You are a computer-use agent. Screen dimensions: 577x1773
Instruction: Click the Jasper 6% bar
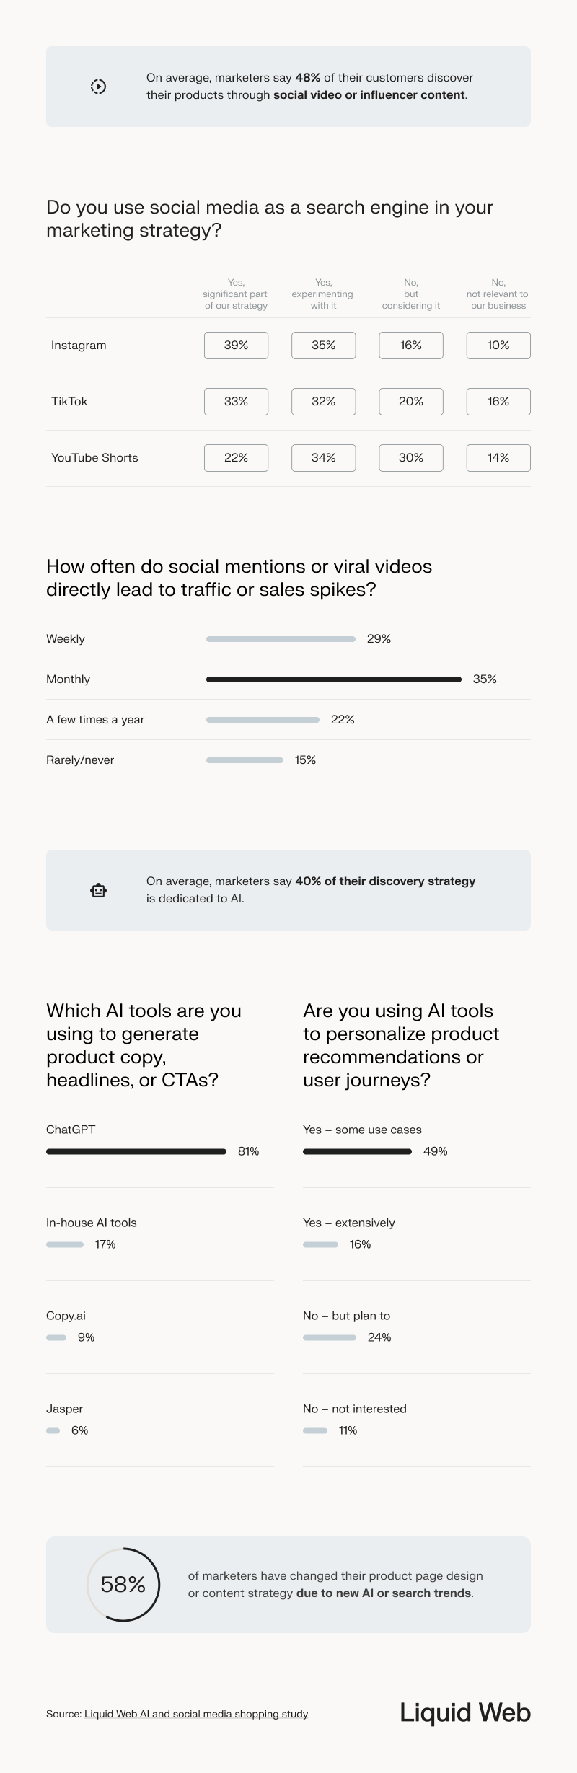53,1430
